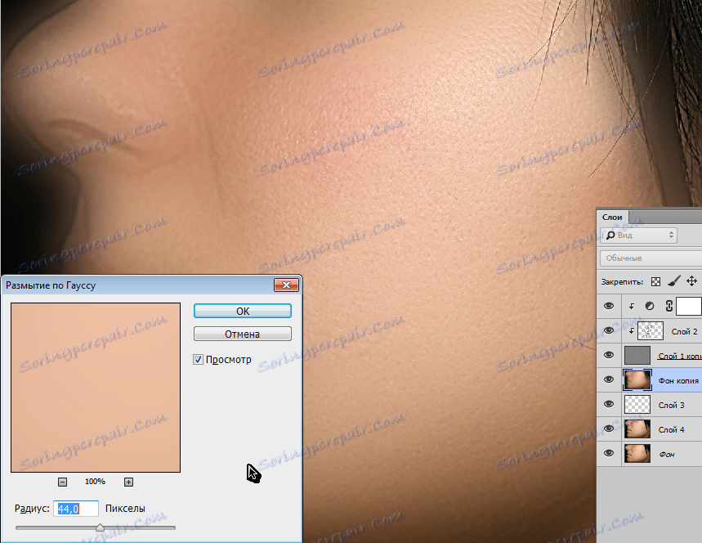Select the white adjustment layer mask thumbnail

click(x=689, y=307)
